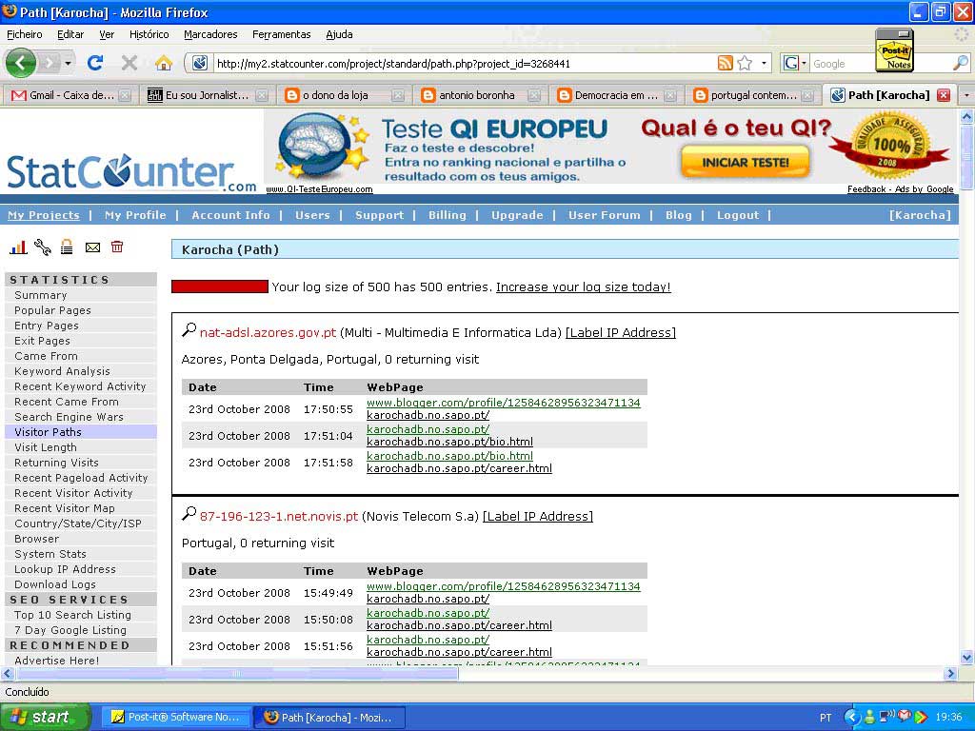This screenshot has height=731, width=975.
Task: Click the vertical scrollbar down arrow
Action: point(966,657)
